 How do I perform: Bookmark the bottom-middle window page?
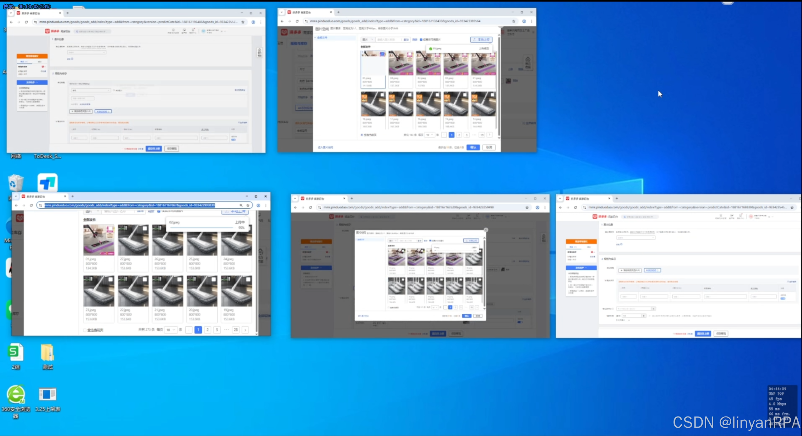(527, 207)
